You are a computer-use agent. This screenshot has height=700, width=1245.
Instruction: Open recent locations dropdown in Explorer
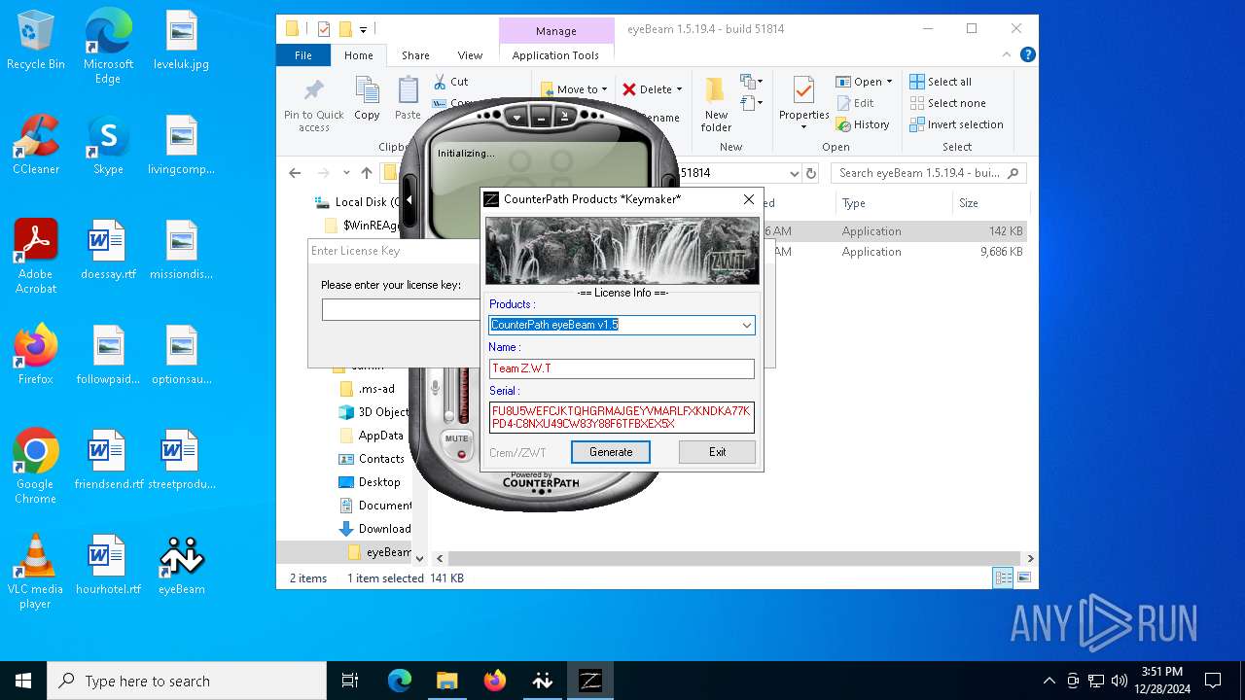346,173
